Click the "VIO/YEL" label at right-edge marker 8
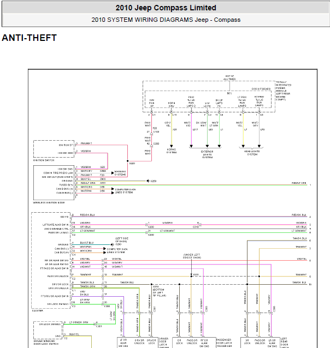Image resolution: width=330 pixels, height=348 pixels. [302, 259]
